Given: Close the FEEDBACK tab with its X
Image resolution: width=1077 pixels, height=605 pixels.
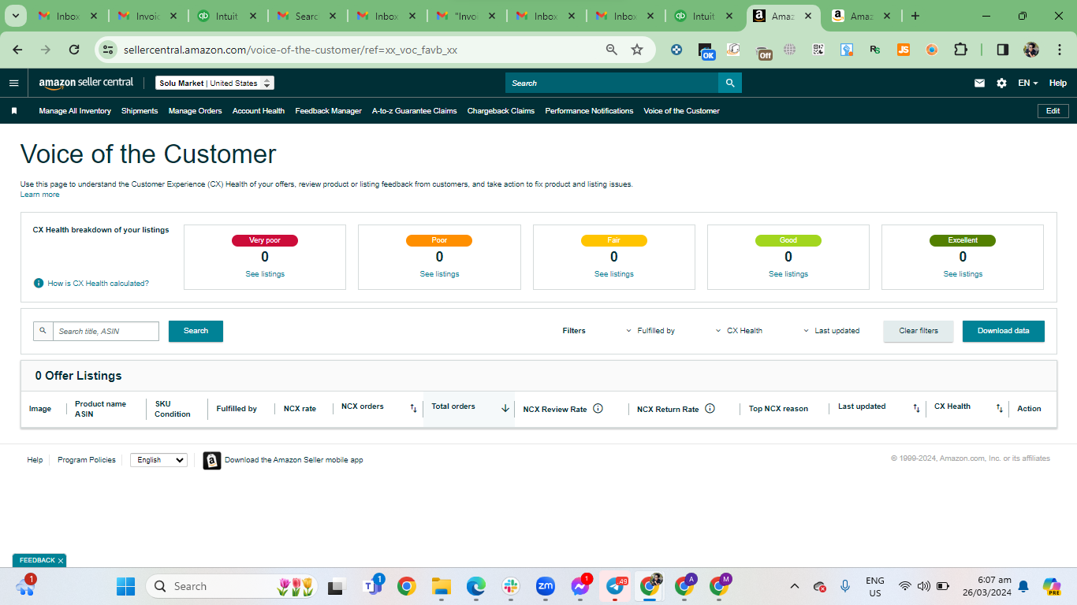Looking at the screenshot, I should pos(61,561).
